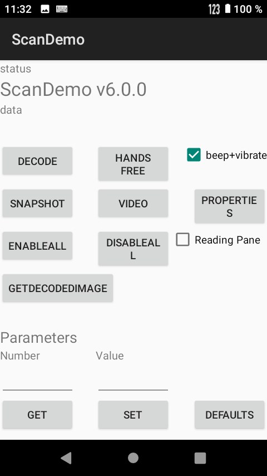
Task: Tap the Android back navigation icon
Action: pos(66,458)
